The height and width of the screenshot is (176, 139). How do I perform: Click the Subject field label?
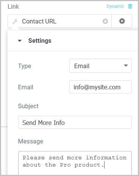[x=28, y=106]
